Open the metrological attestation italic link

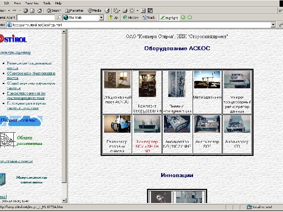pos(31,180)
